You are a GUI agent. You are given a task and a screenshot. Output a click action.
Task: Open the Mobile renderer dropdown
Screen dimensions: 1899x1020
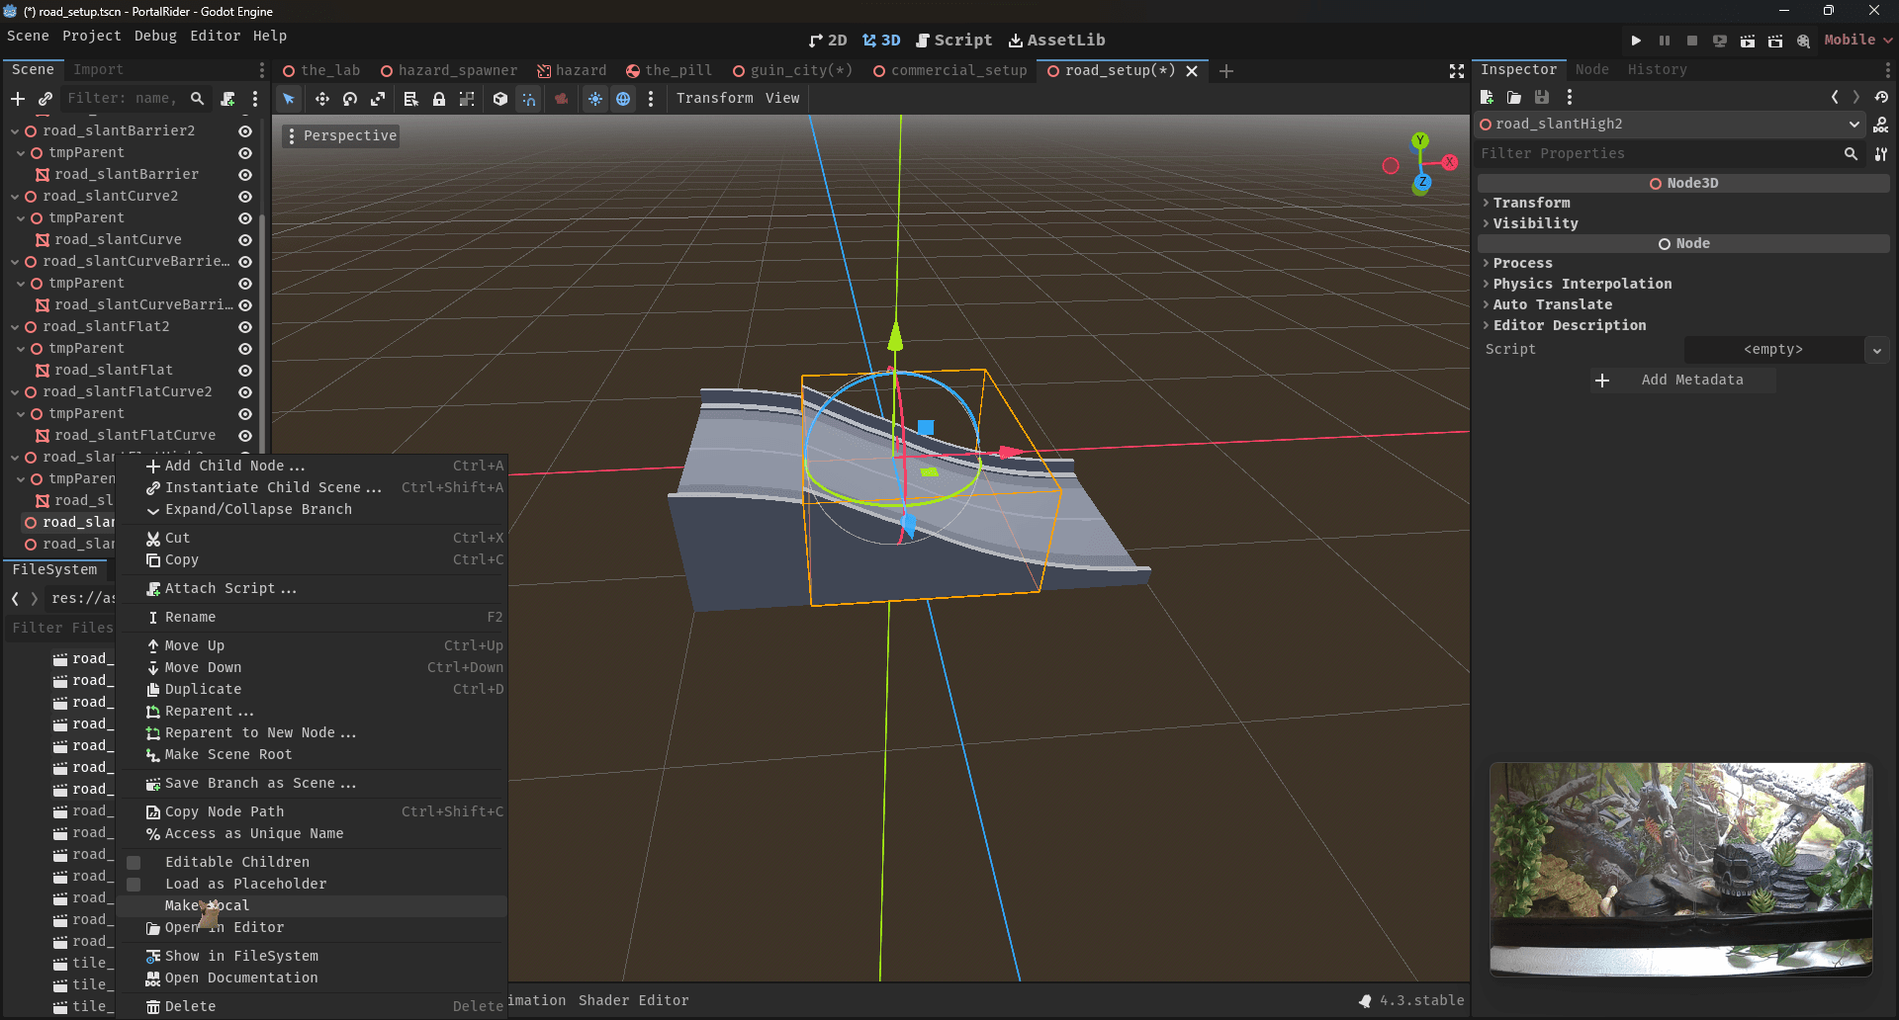1857,41
